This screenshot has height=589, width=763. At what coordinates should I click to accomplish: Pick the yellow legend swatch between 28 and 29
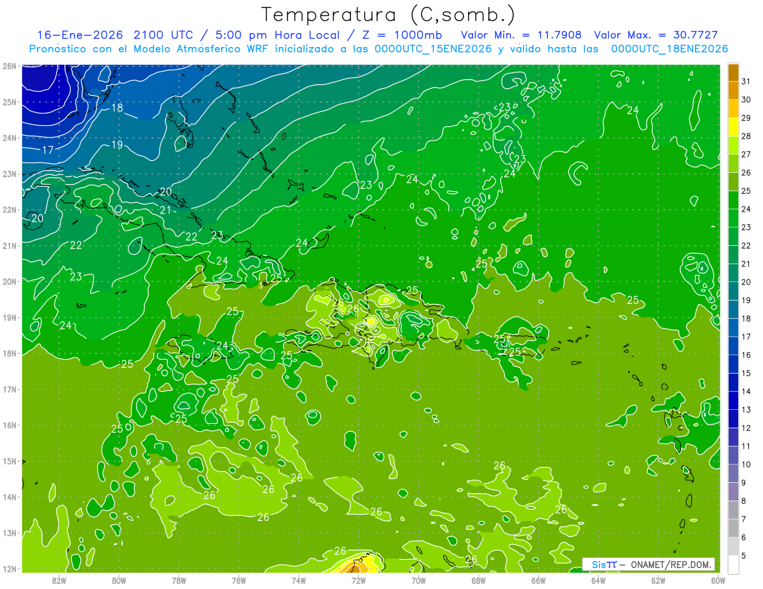click(733, 127)
